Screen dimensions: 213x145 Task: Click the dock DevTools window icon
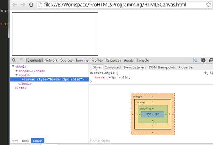[211, 60]
